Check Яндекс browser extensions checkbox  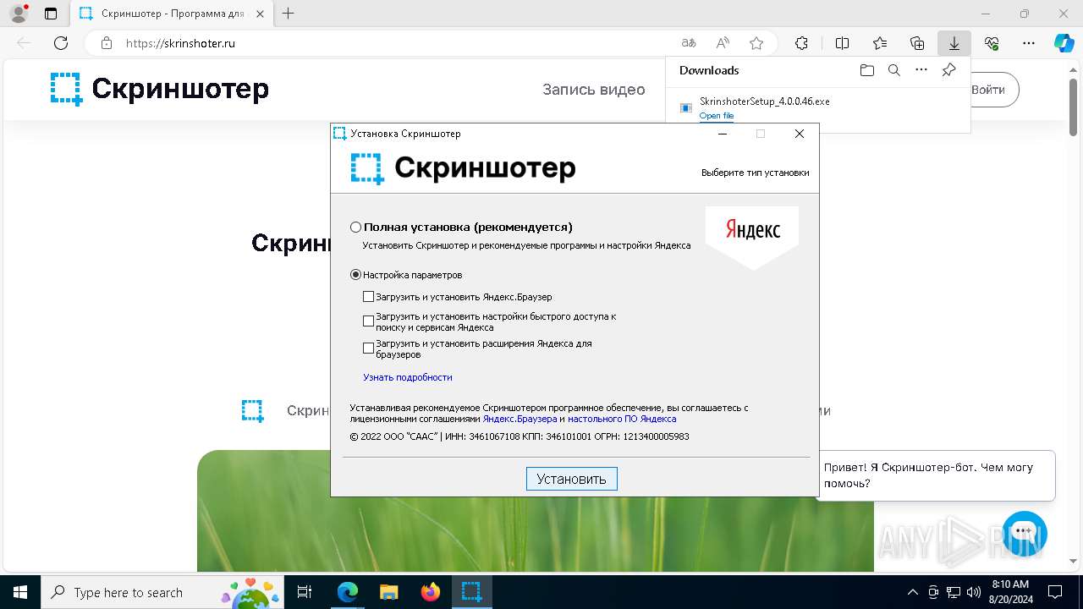coord(368,348)
